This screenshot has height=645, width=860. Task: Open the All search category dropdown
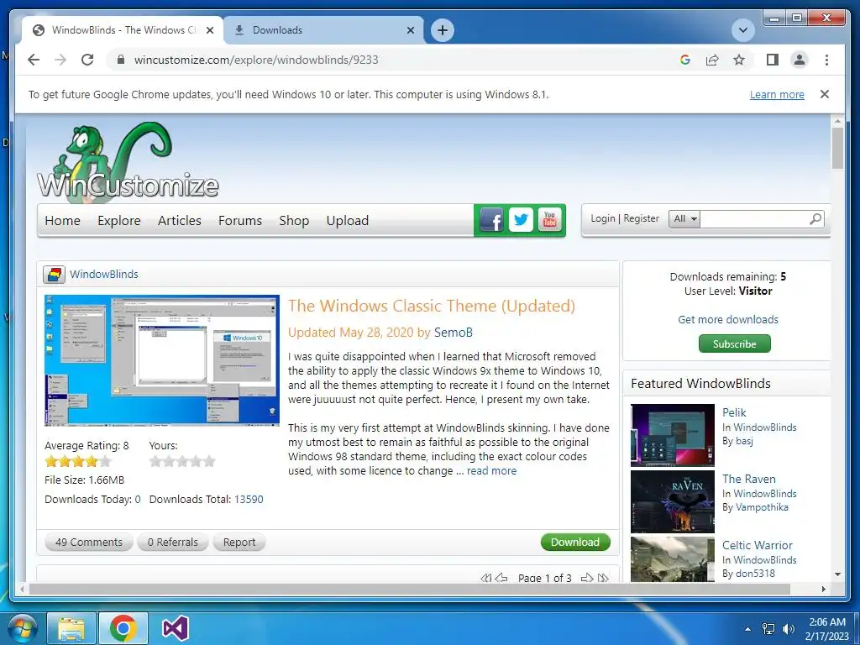[x=684, y=219]
